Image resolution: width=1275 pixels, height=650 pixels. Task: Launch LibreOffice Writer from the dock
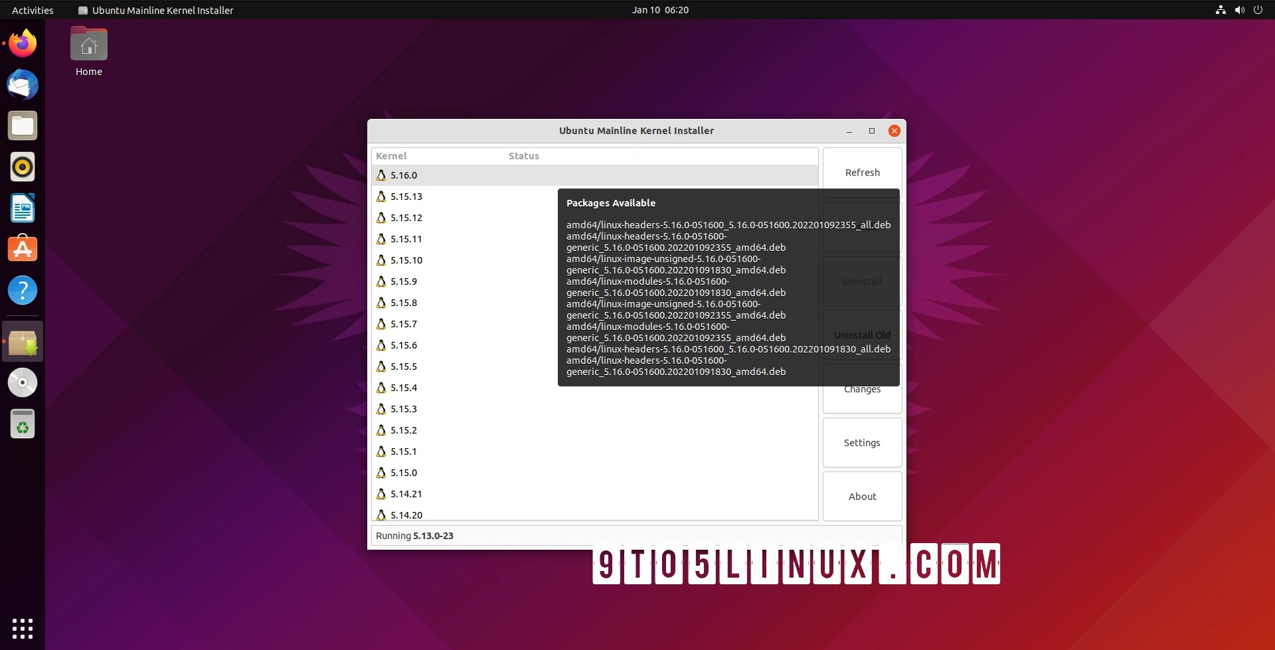(x=23, y=208)
